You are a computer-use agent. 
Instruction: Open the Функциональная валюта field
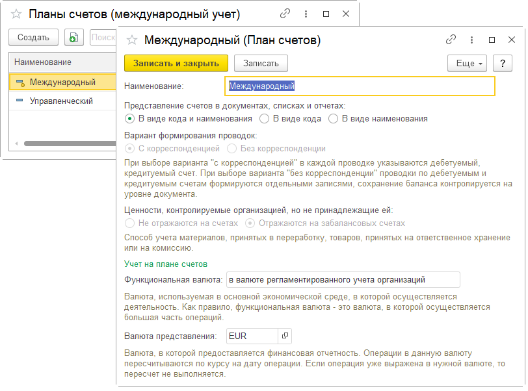(x=342, y=280)
